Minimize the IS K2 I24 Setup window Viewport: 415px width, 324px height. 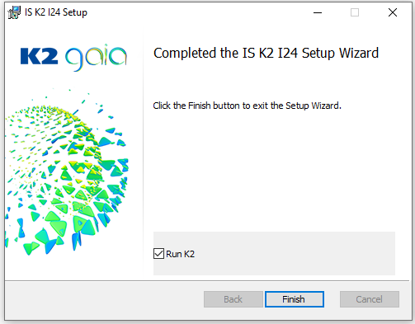(x=318, y=12)
